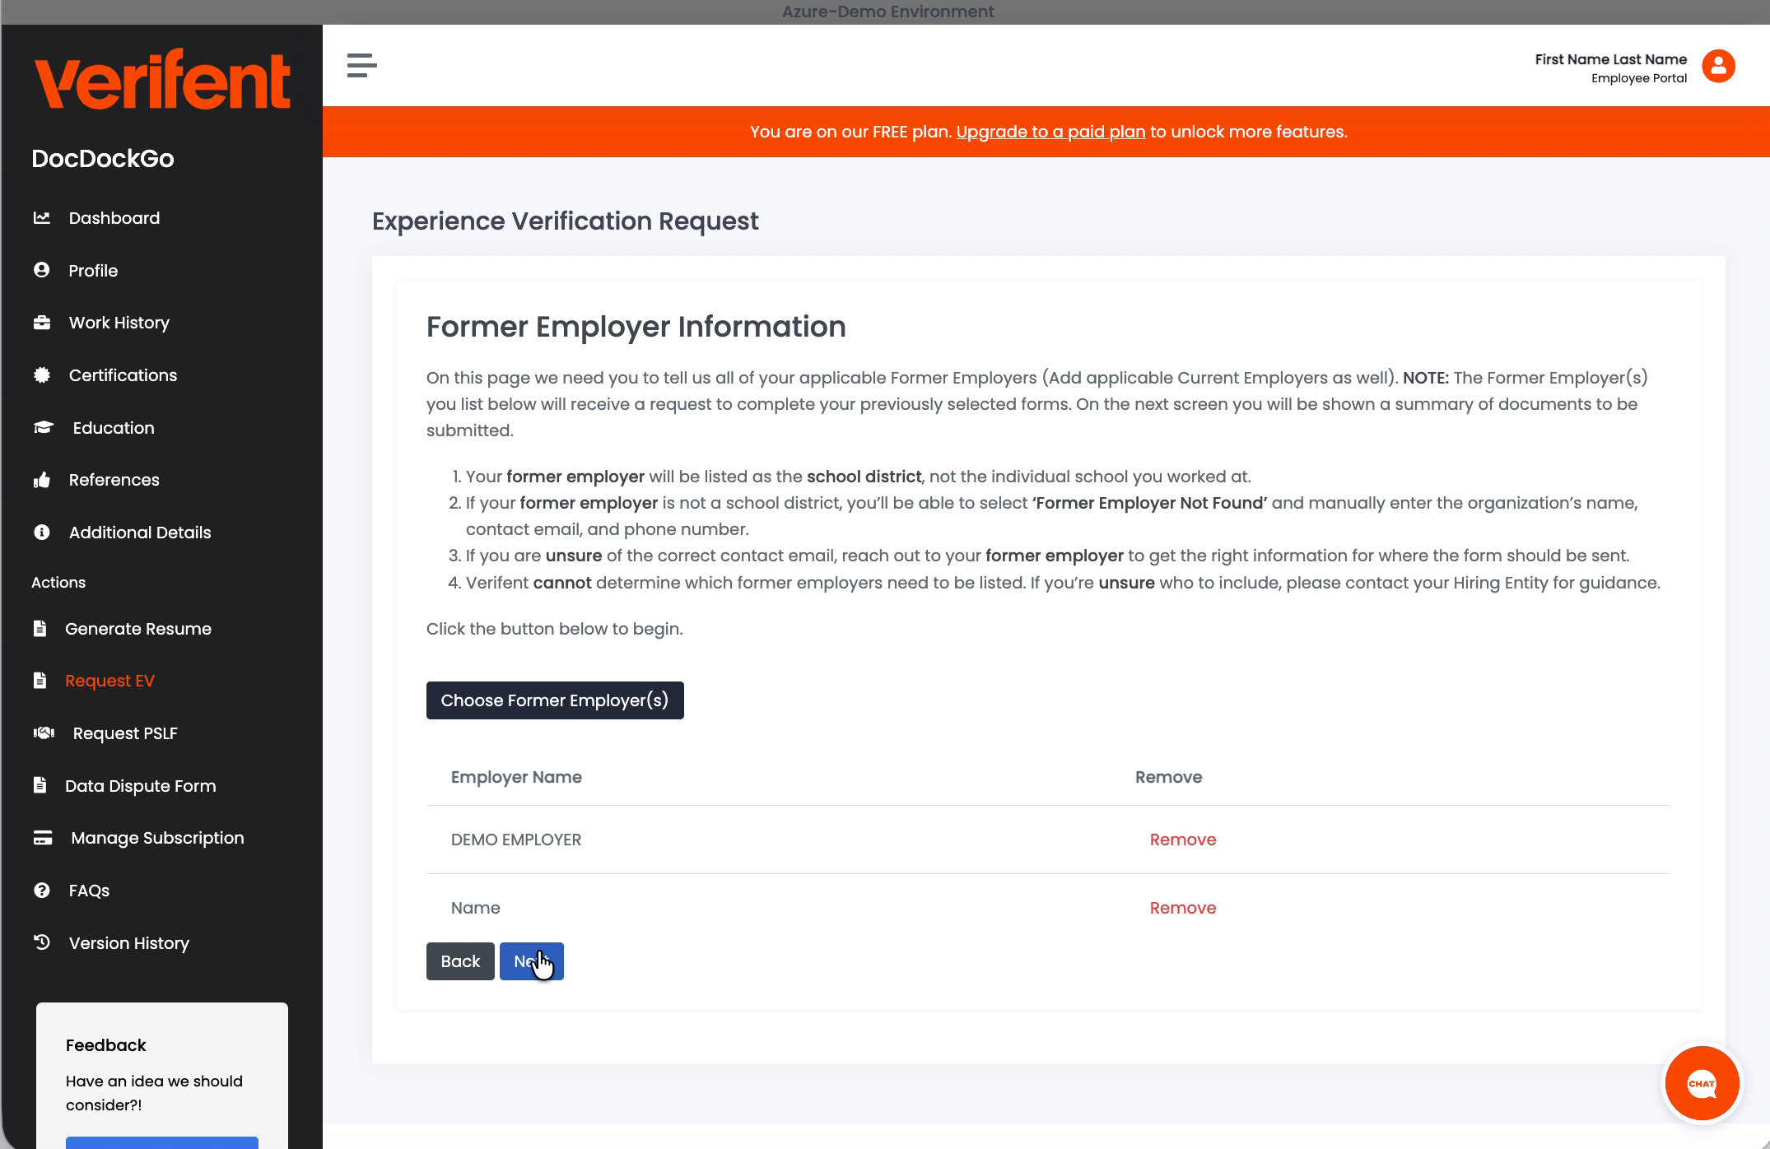Viewport: 1770px width, 1149px height.
Task: Click the Request PSLF handshake icon
Action: 44,733
